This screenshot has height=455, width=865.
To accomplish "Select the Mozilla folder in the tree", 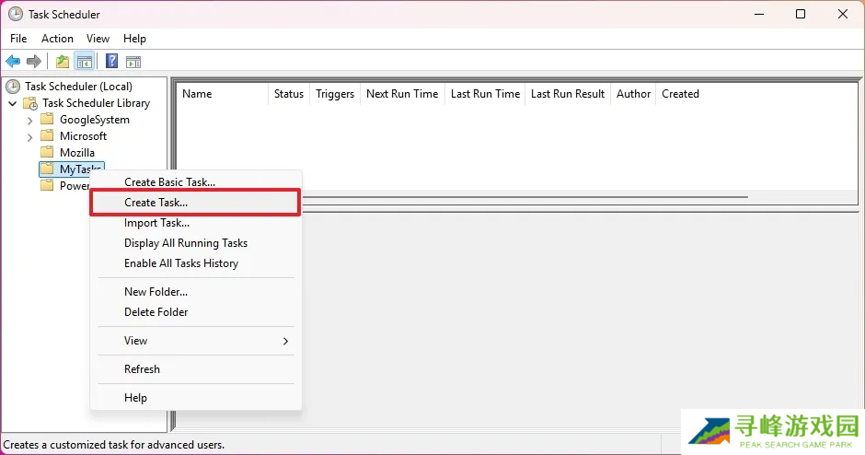I will [76, 153].
